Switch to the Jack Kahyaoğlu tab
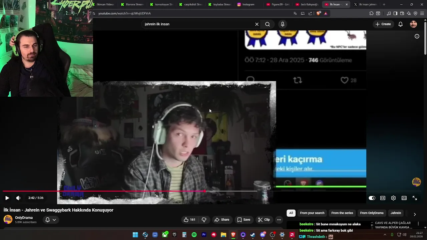 coord(307,4)
